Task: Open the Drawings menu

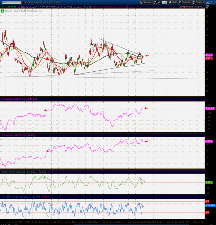Action: tap(185, 2)
